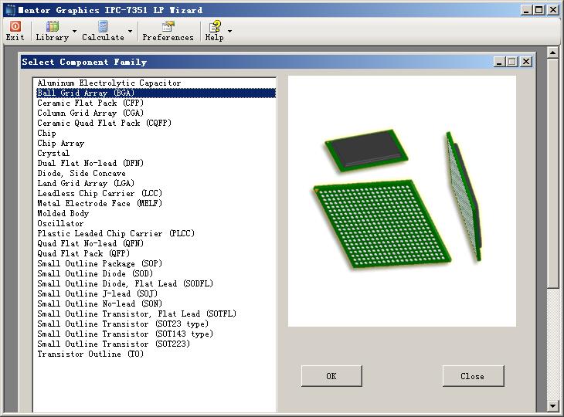The height and width of the screenshot is (417, 564).
Task: Choose the Chip Array entry
Action: 156,144
